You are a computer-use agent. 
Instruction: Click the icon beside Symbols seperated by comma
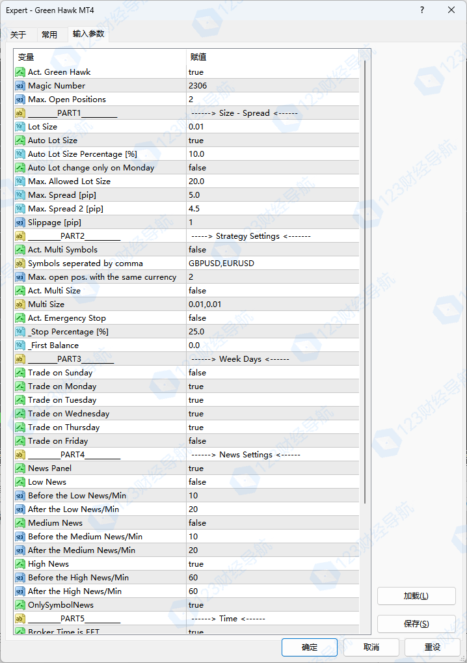pyautogui.click(x=20, y=264)
